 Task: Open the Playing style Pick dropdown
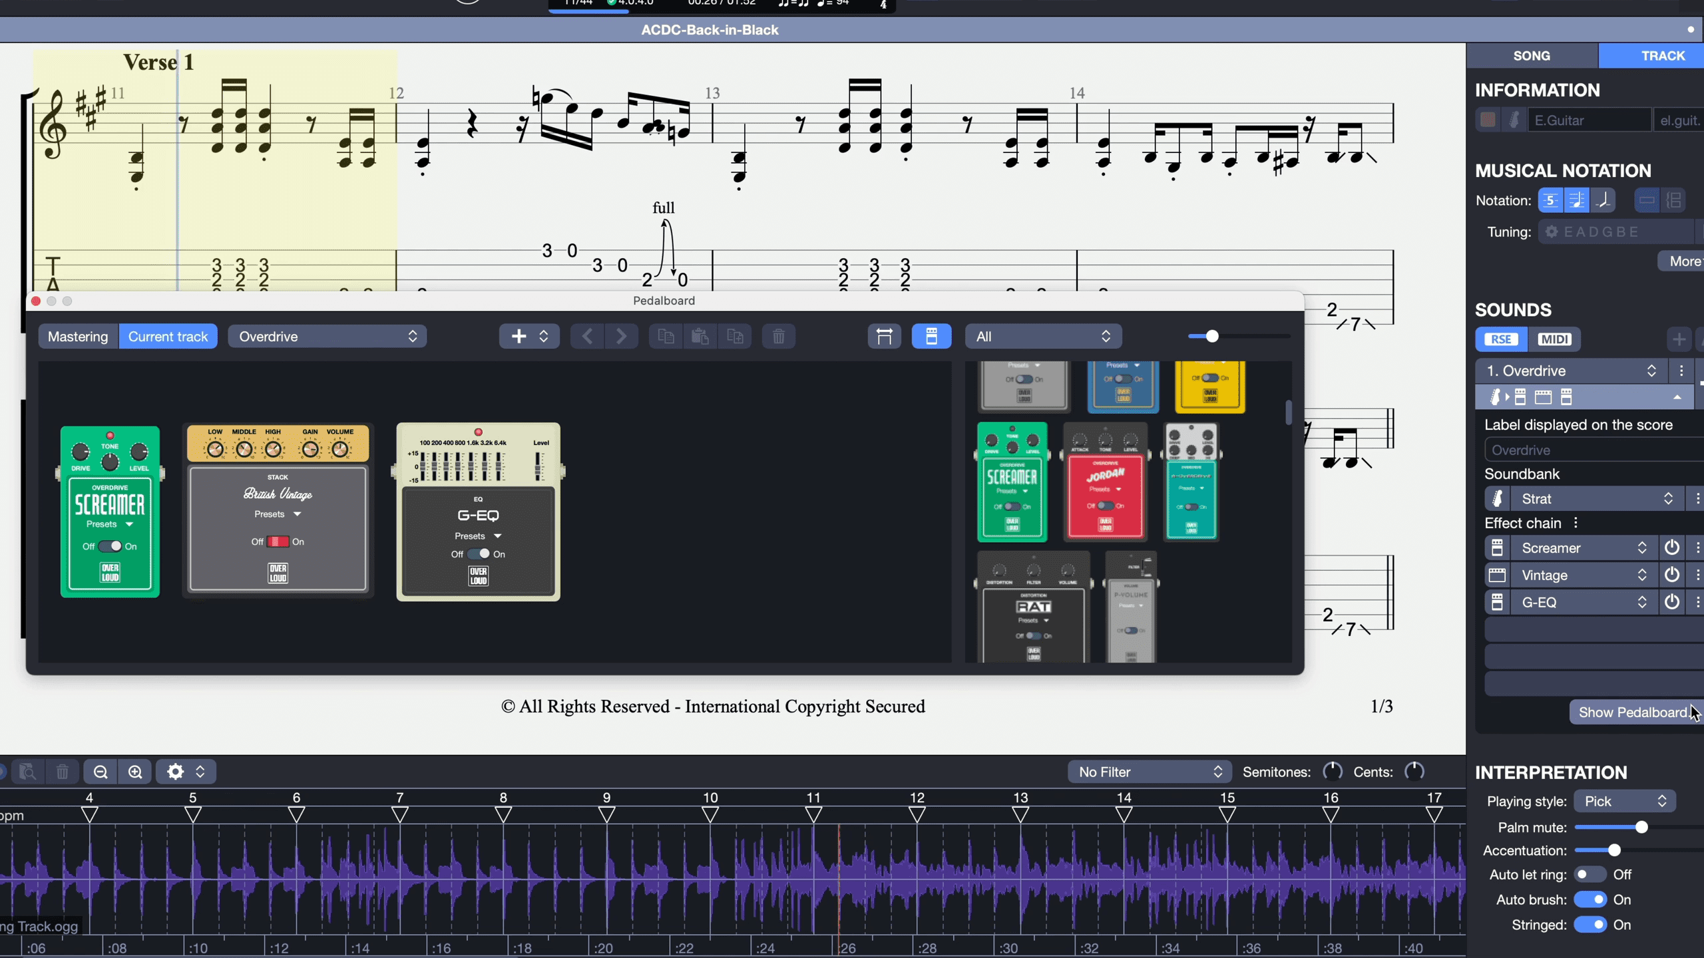click(1624, 802)
